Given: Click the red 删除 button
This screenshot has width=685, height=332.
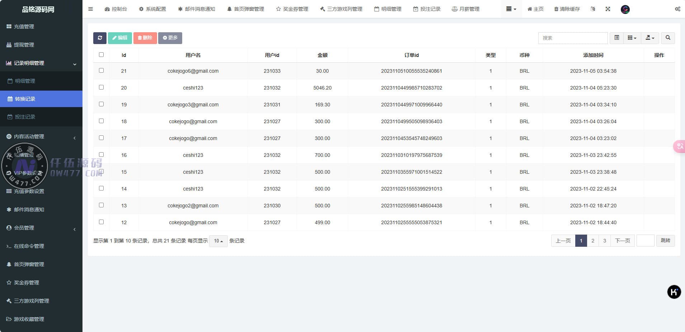Looking at the screenshot, I should (145, 38).
